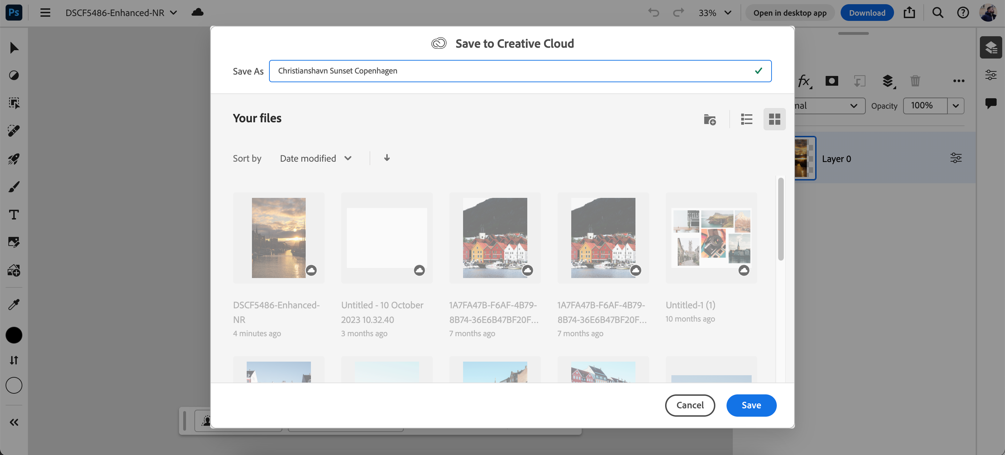
Task: Expand the document name dropdown
Action: point(174,13)
